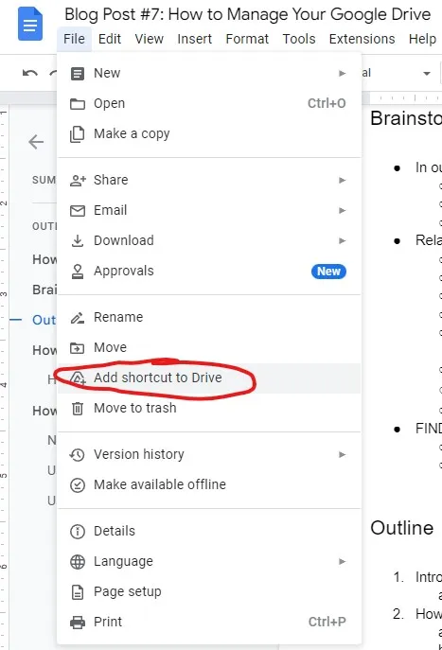Toggle Make available offline
The height and width of the screenshot is (650, 442).
209,484
